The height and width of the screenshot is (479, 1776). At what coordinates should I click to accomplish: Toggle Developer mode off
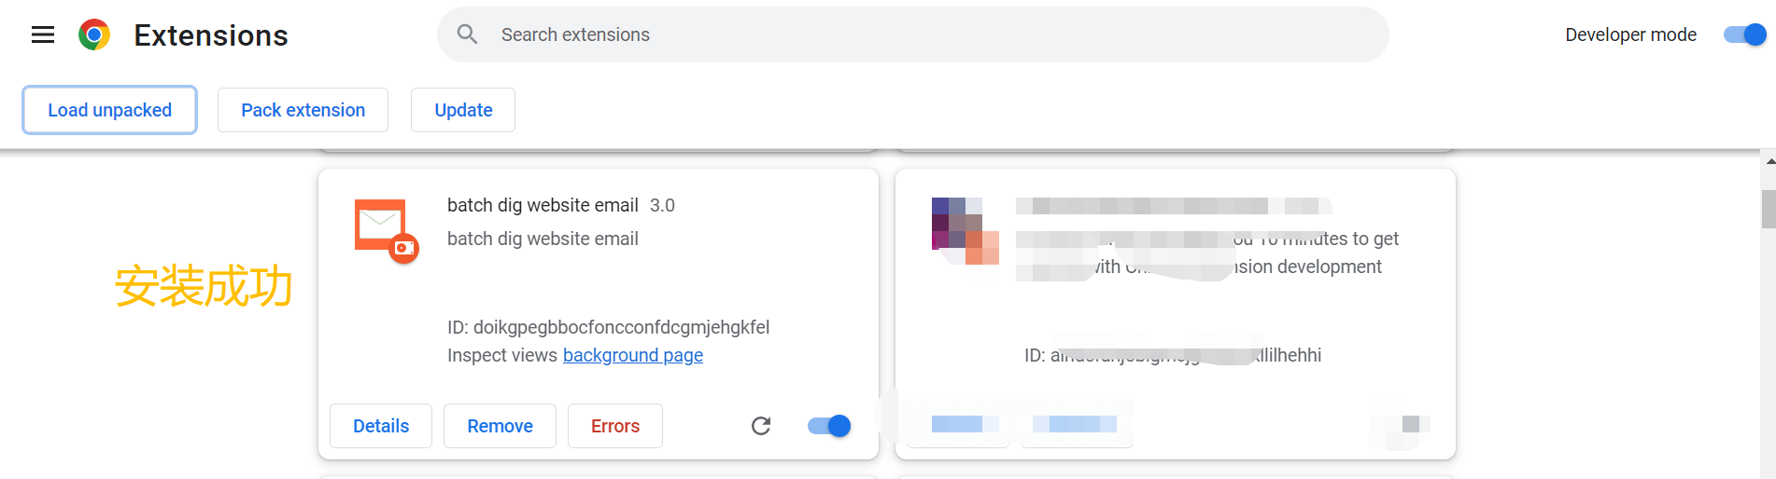(1744, 34)
